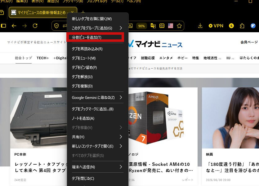Open the エンタメ navigation link
Viewport: 259px width, 186px height.
(x=166, y=58)
